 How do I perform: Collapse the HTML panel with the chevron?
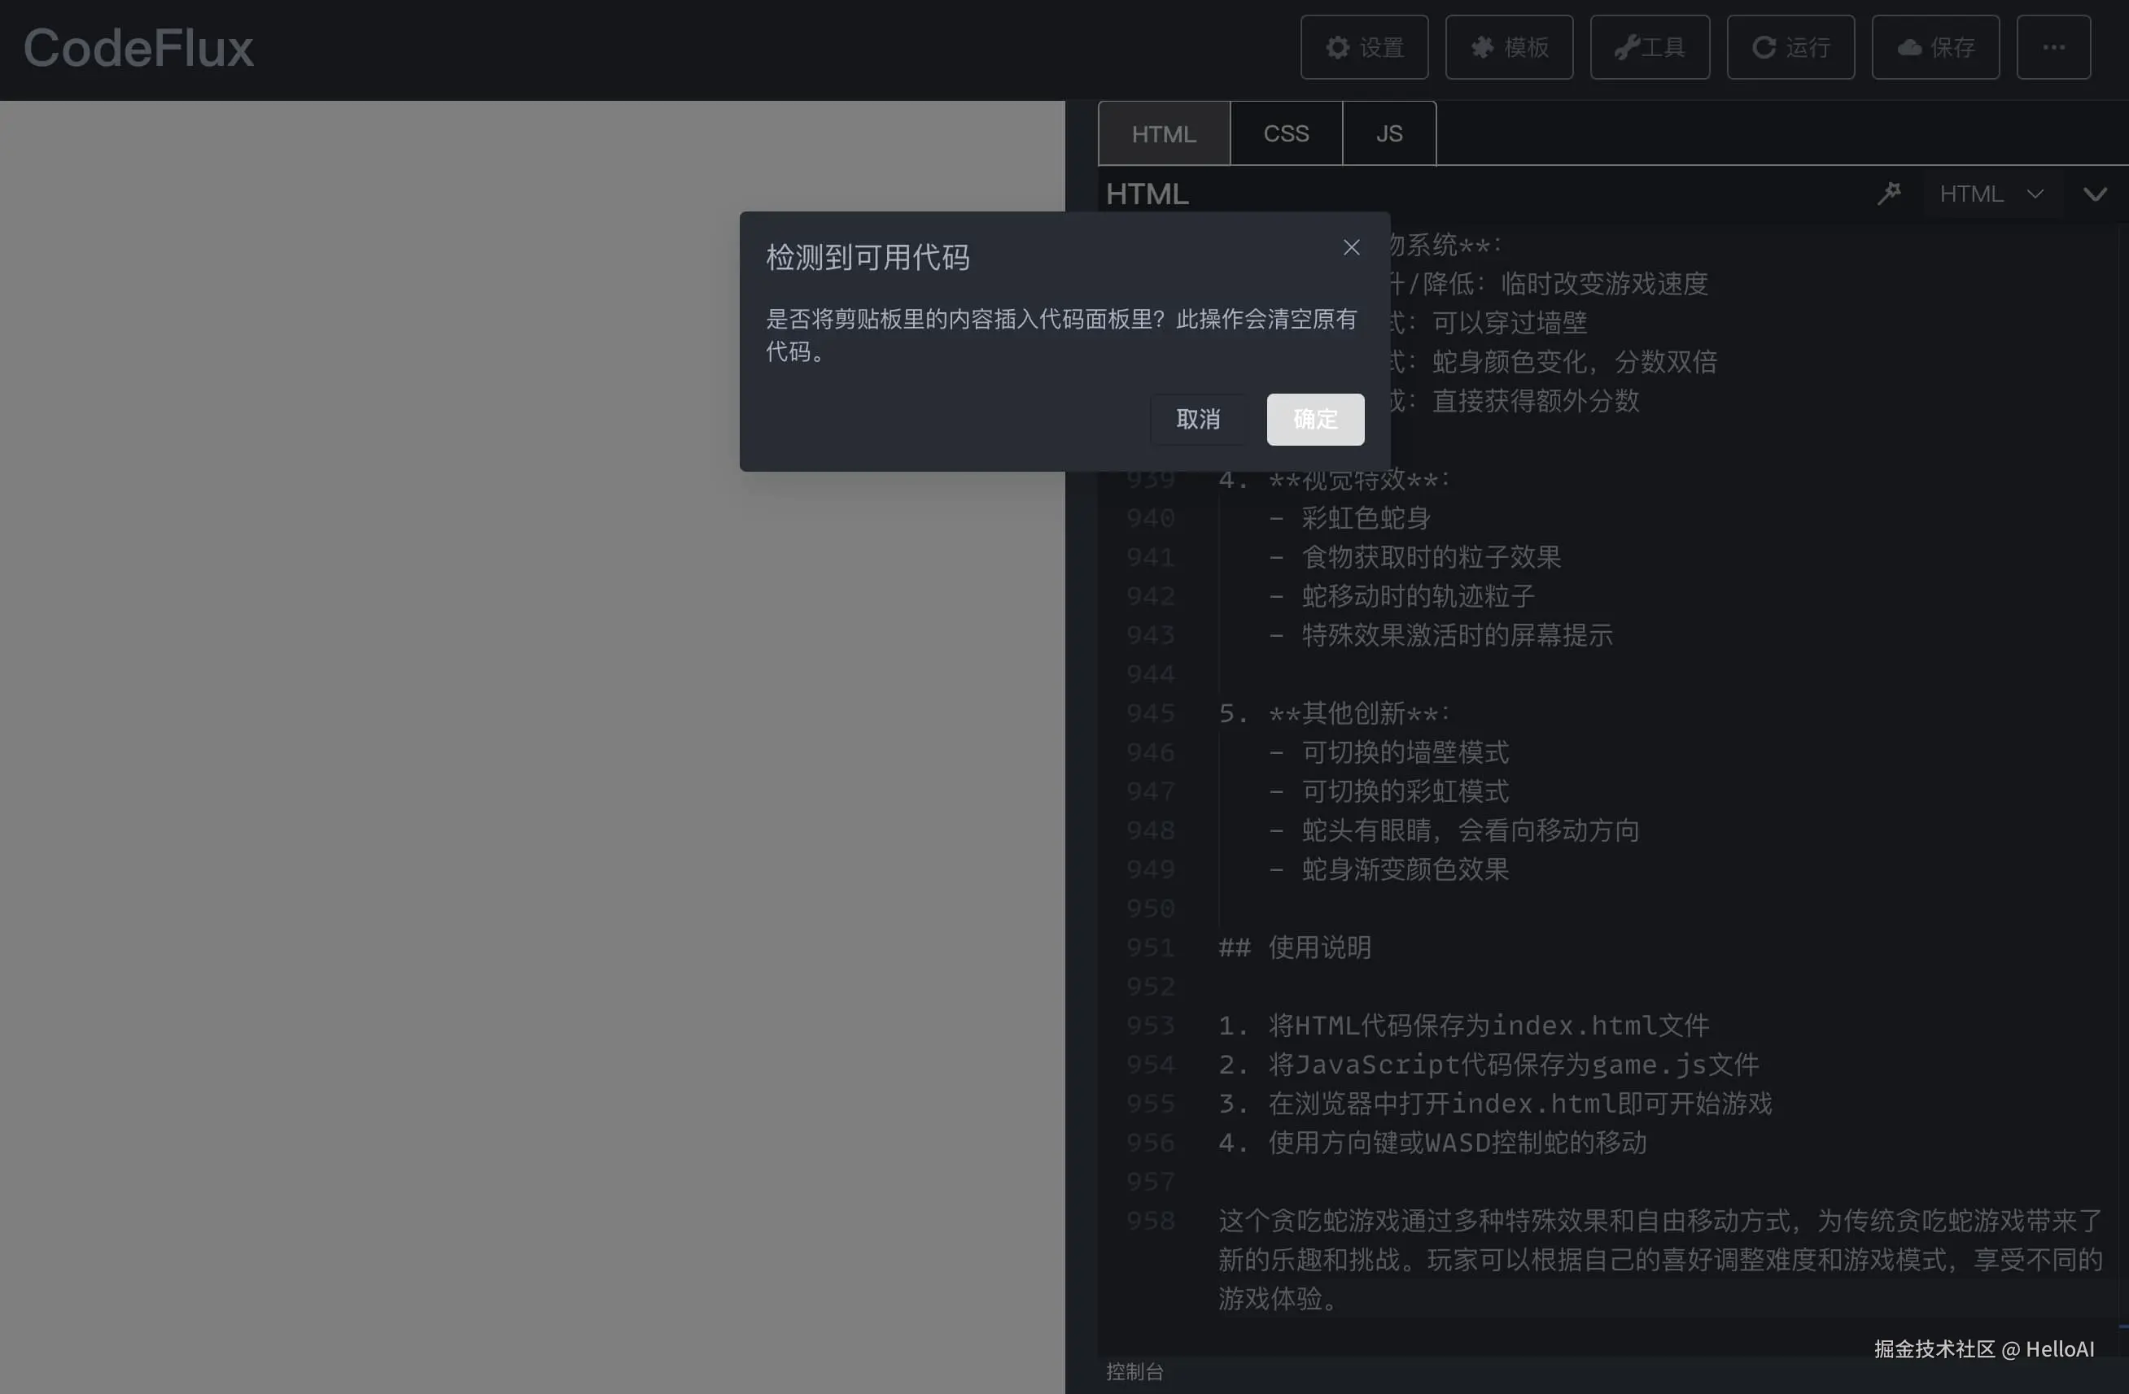pyautogui.click(x=2094, y=194)
